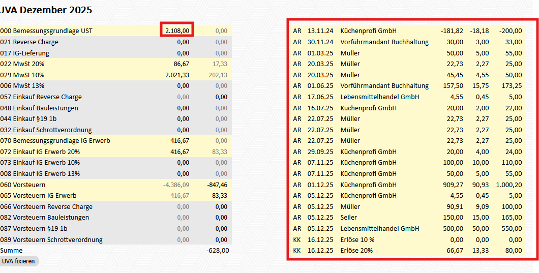Open the 13.11.24 Küchenprofi GmbH invoice entry
This screenshot has height=273, width=539.
(x=368, y=31)
